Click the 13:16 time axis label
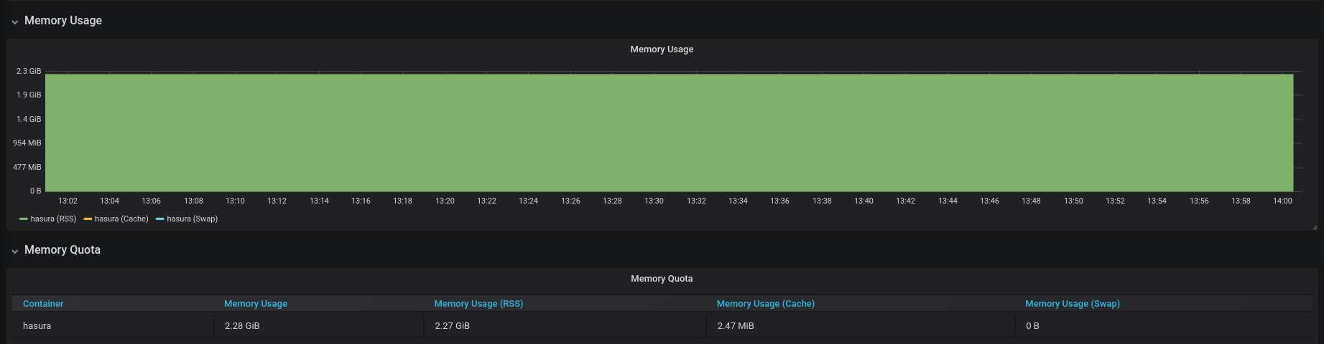Viewport: 1324px width, 344px height. [361, 201]
